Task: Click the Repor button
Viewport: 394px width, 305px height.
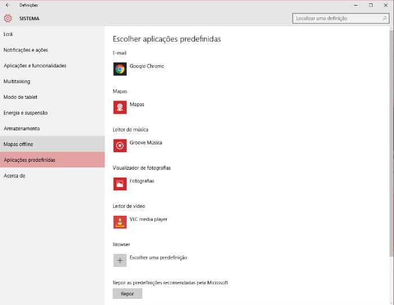Action: coord(127,294)
